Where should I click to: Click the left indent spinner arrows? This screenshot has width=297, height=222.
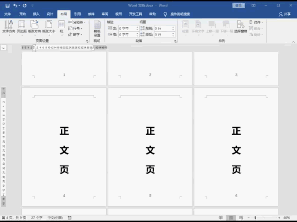click(137, 28)
